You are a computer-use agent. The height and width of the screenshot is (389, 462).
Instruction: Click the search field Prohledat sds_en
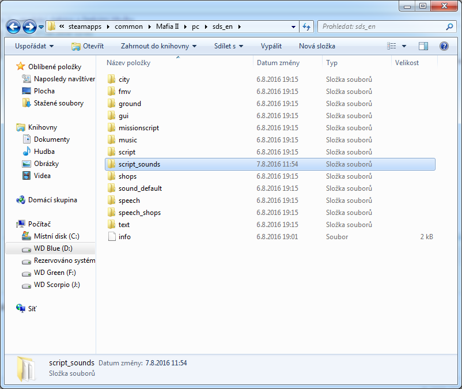[380, 27]
